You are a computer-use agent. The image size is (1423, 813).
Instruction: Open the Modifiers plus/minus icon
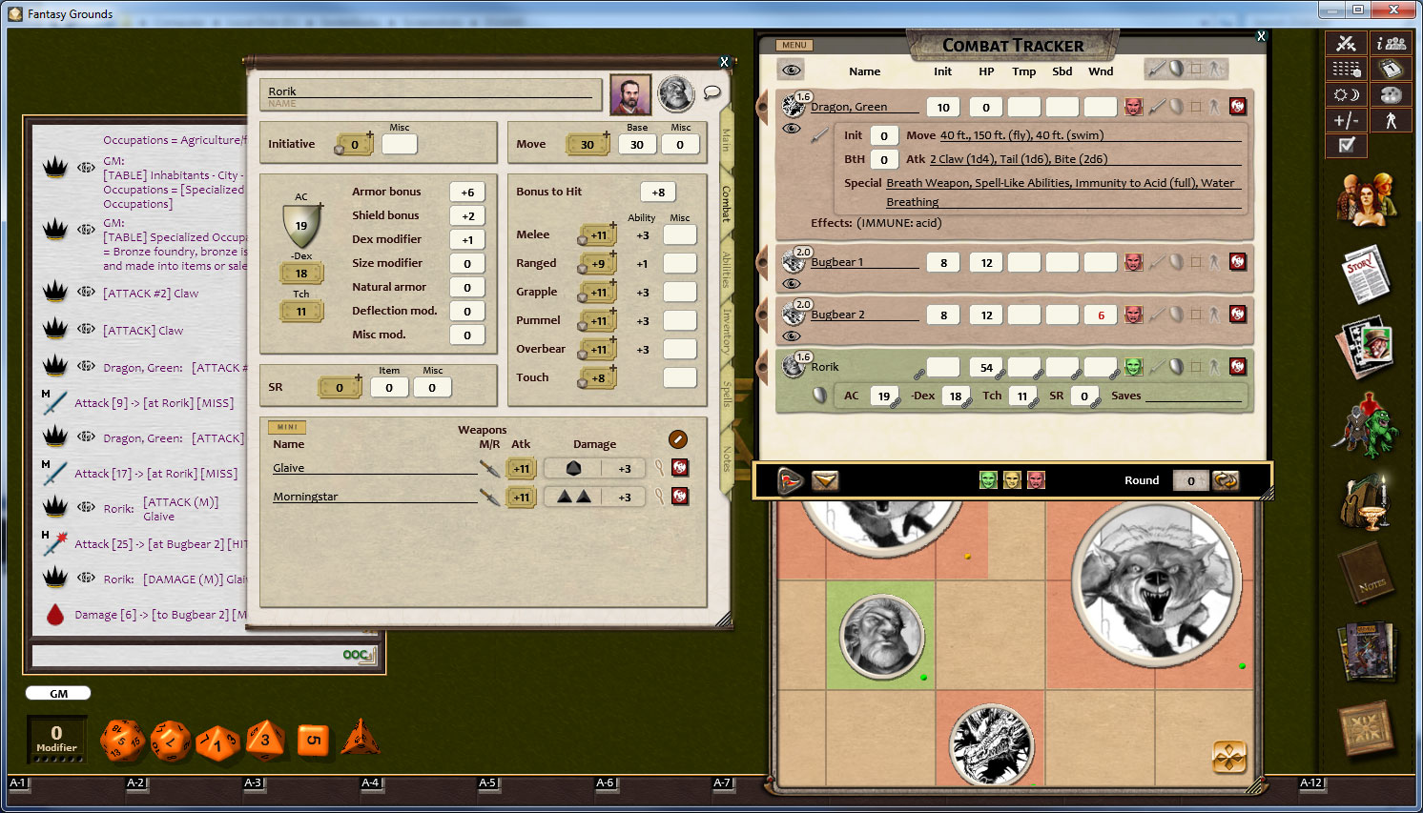coord(1346,120)
